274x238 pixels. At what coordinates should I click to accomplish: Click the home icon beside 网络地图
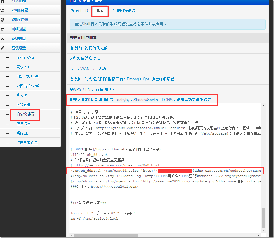[x=2, y=1]
